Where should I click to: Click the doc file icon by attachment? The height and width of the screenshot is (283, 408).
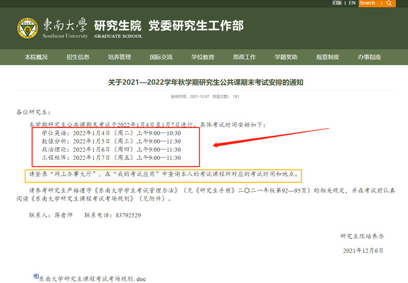(x=36, y=277)
